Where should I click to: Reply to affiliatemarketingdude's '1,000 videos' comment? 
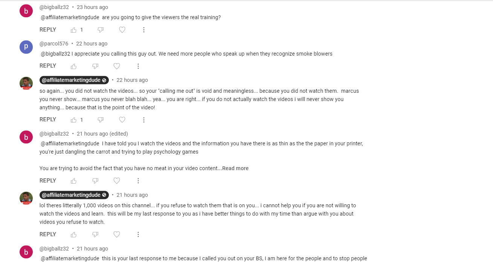click(x=48, y=234)
